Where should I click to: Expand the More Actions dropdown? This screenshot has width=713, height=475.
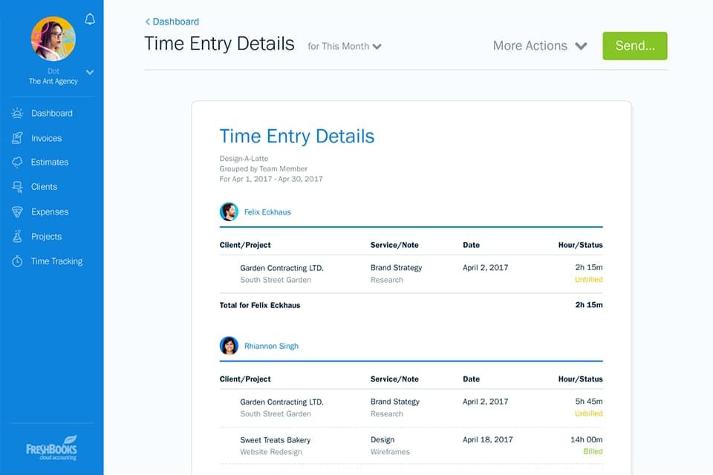point(540,46)
